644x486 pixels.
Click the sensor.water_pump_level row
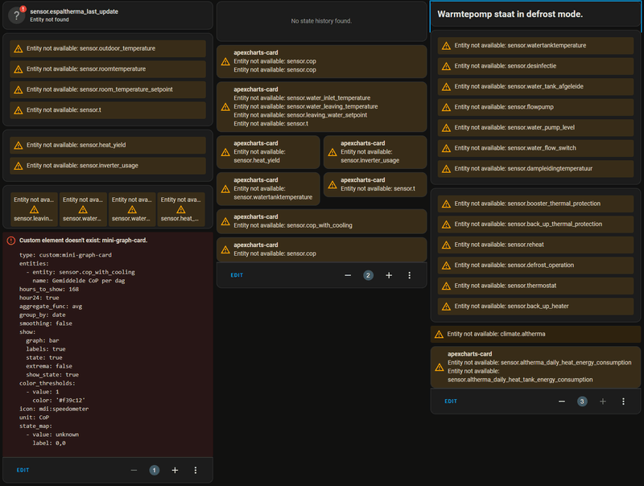pyautogui.click(x=535, y=128)
